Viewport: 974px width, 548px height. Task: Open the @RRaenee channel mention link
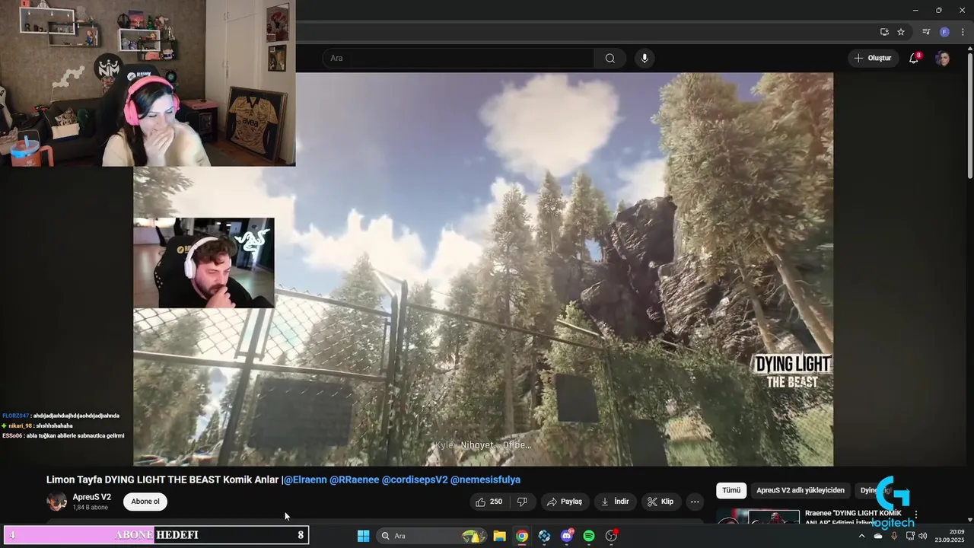pos(354,479)
